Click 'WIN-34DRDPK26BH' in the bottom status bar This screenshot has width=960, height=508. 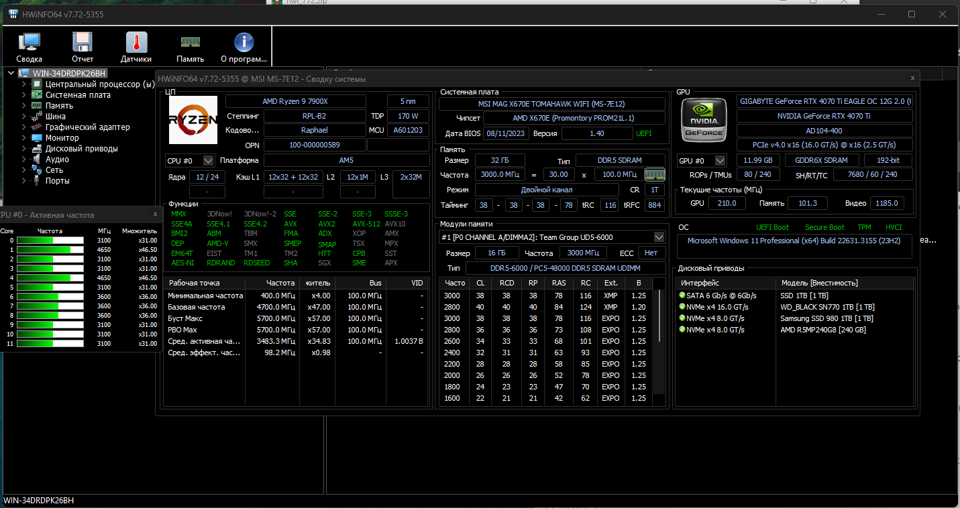pos(39,501)
